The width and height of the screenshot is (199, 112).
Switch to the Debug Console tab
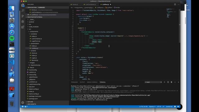point(92,82)
